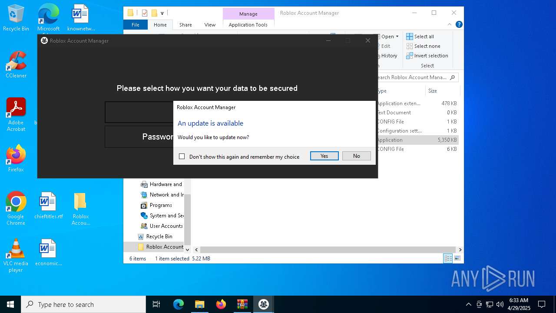
Task: Open File Explorer from taskbar
Action: tap(200, 304)
